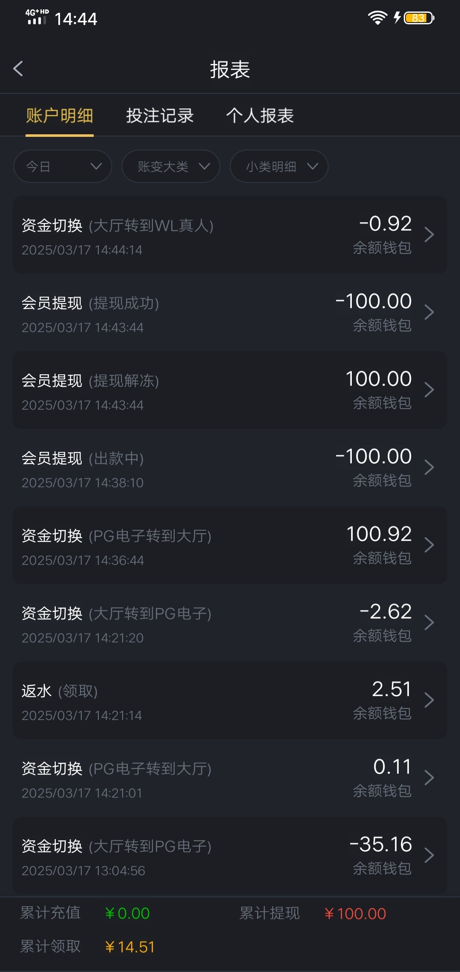Open the -2.62 大厅转到PG电子 record
Screen dimensions: 460x972
(230, 623)
